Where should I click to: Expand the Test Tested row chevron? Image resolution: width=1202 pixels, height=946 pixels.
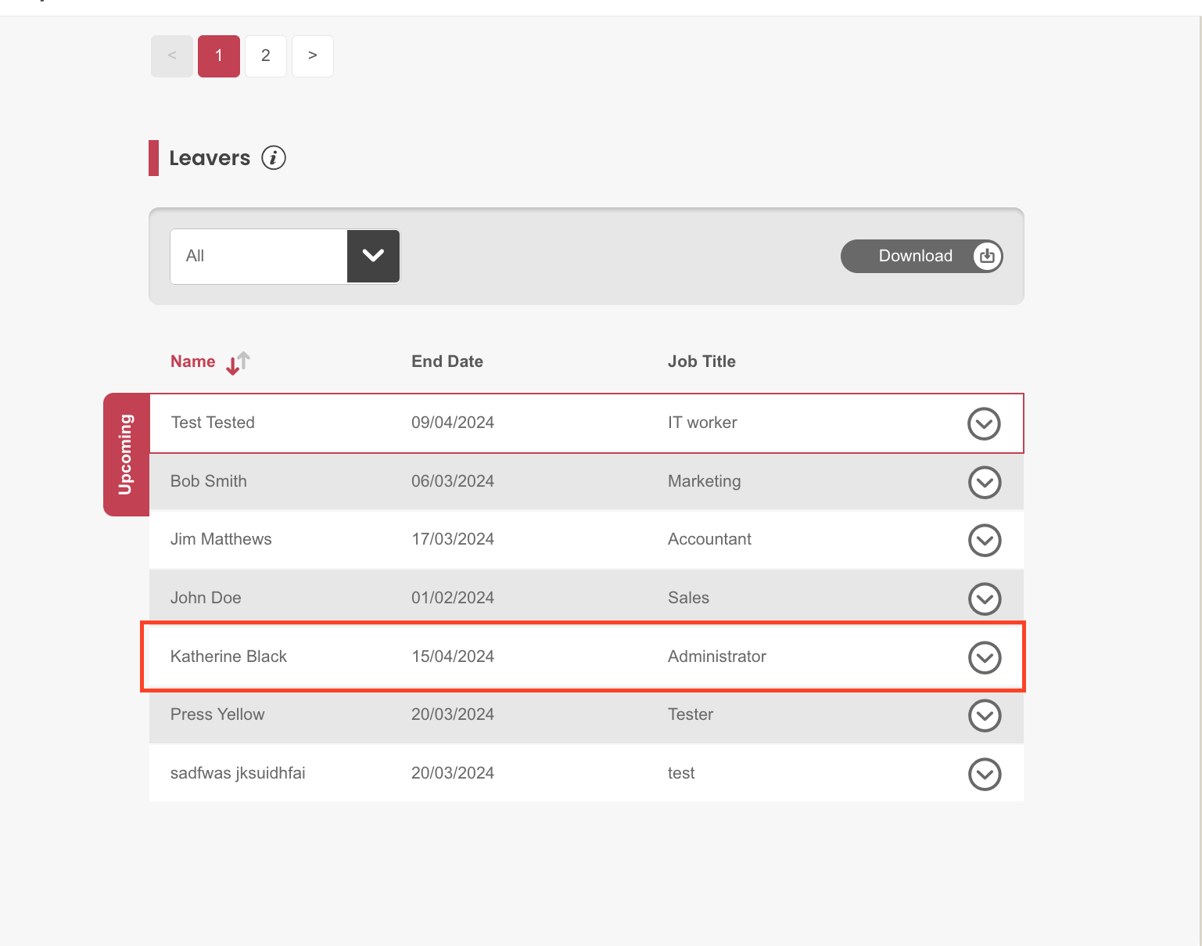(984, 424)
